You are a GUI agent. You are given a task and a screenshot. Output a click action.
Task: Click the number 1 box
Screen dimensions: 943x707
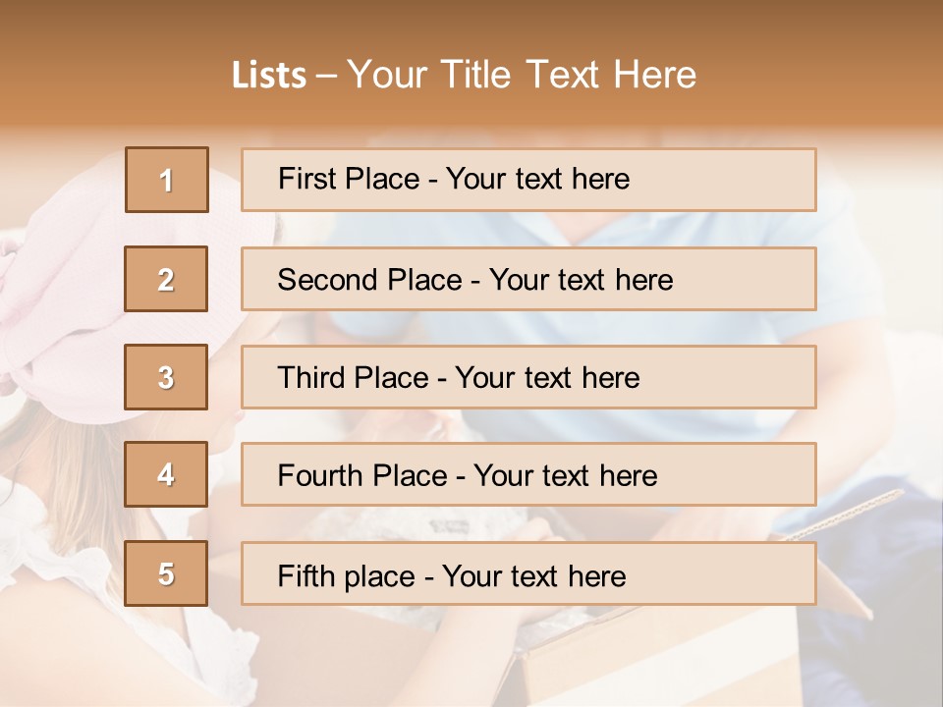pos(167,180)
